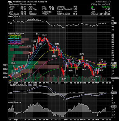Click the 'Nov' label on the price chart axis

[66, 83]
